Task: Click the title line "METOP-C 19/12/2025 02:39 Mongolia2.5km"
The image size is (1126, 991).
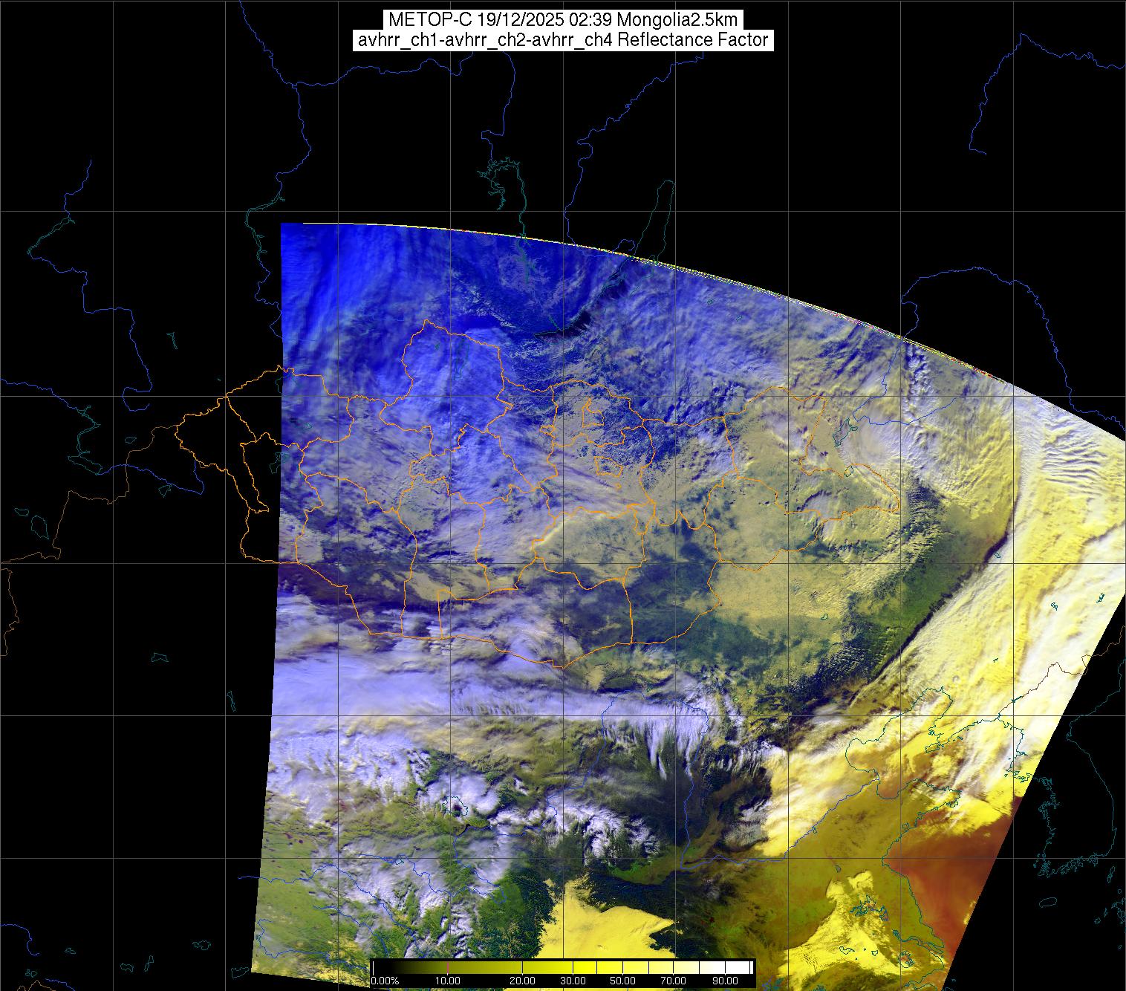Action: tap(563, 20)
